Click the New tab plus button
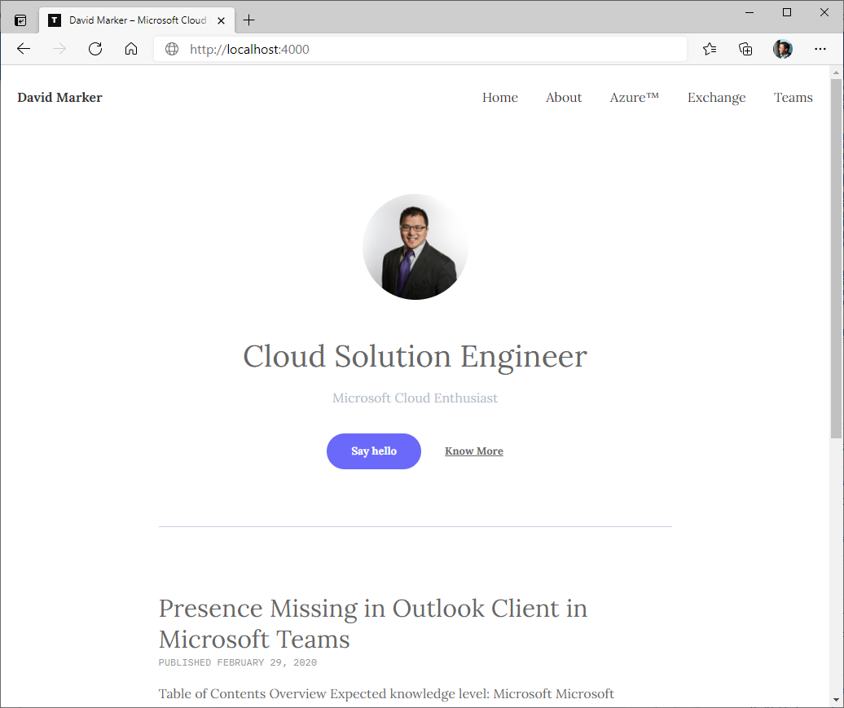This screenshot has width=844, height=708. click(248, 20)
